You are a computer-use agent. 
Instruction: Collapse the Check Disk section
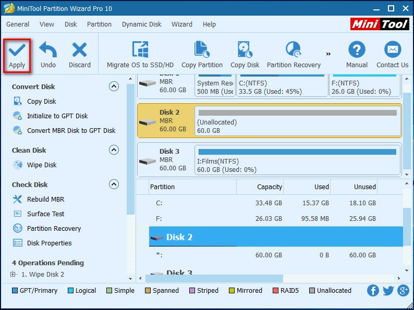(x=114, y=184)
